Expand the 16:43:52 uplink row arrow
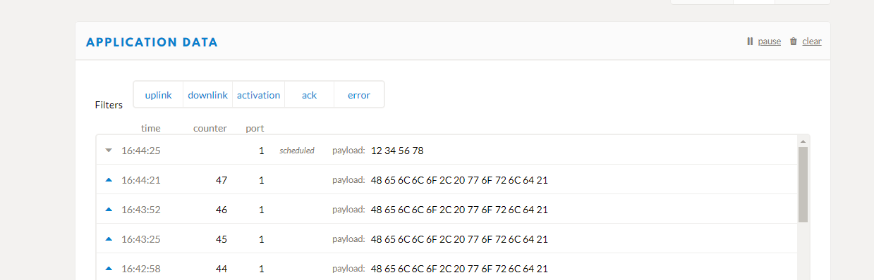This screenshot has height=280, width=874. point(109,209)
